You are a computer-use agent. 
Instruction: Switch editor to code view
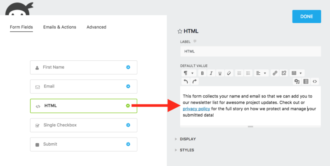[x=315, y=81]
